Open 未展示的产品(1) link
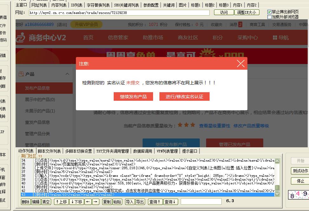Screen dimensions: 309x211 (x=40, y=111)
